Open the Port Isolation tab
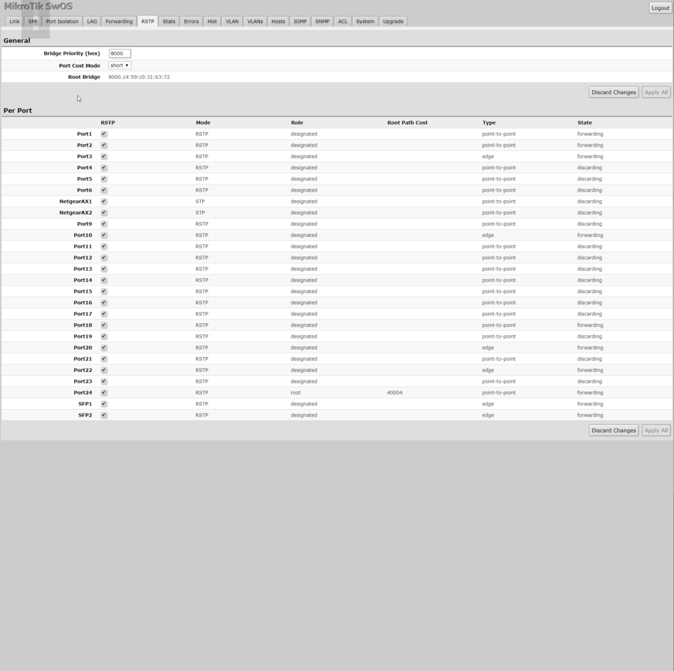This screenshot has height=671, width=674. (62, 21)
